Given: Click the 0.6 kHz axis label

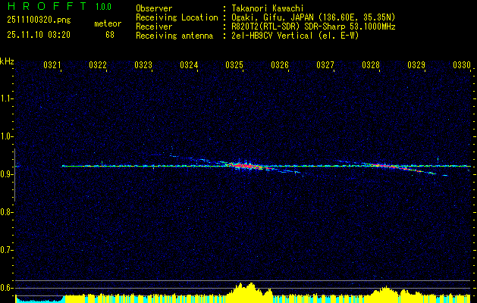Looking at the screenshot, I should pos(6,288).
